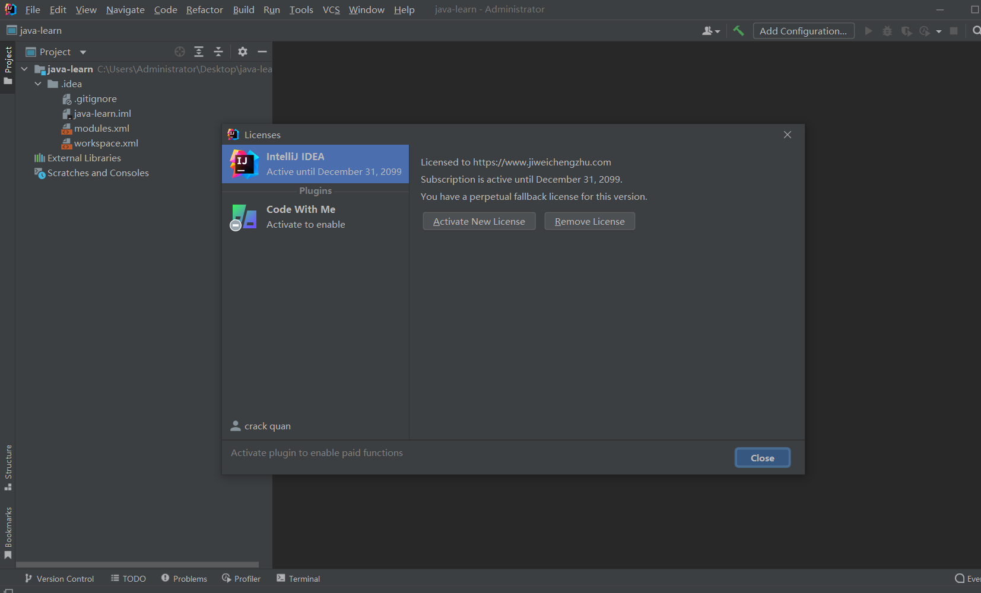
Task: Select the Code With Me plugin entry
Action: [x=315, y=216]
